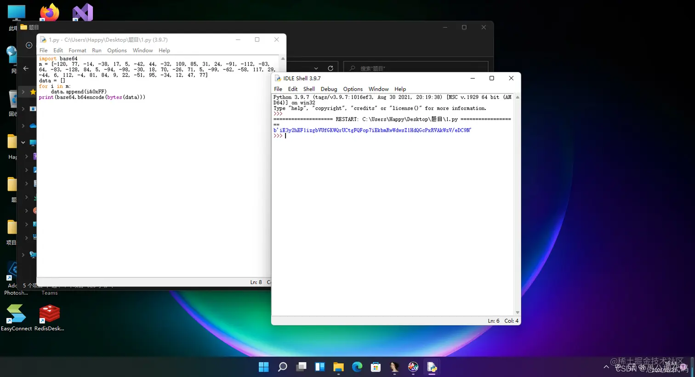Open File menu in 1.py editor
The image size is (695, 377).
pyautogui.click(x=44, y=50)
